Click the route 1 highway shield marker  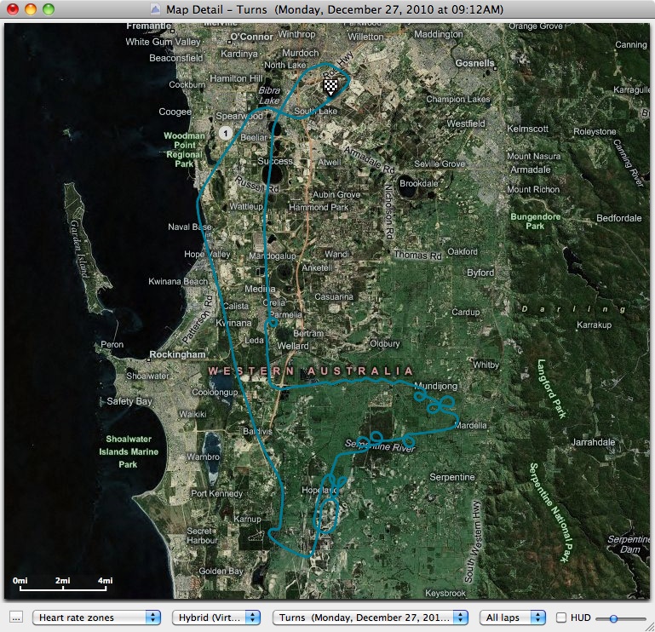coord(224,133)
